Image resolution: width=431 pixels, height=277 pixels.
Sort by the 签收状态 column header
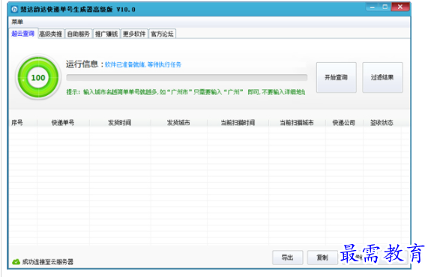382,123
